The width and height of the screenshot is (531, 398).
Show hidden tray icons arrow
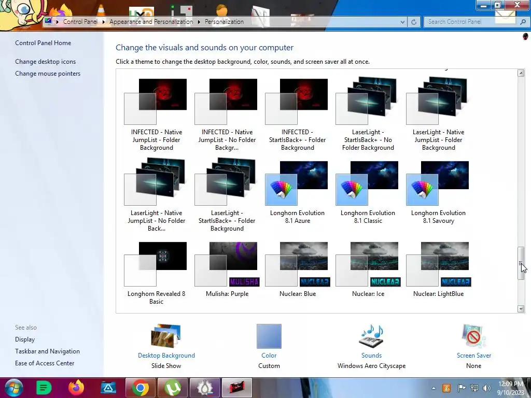tap(434, 388)
